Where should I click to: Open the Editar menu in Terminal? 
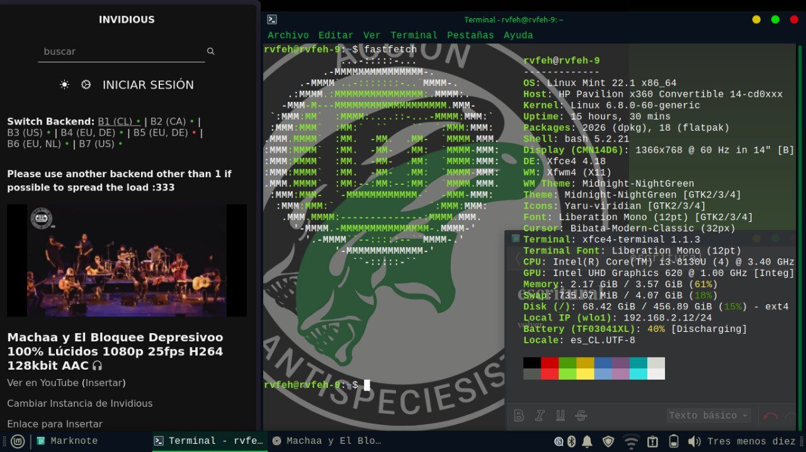point(336,35)
